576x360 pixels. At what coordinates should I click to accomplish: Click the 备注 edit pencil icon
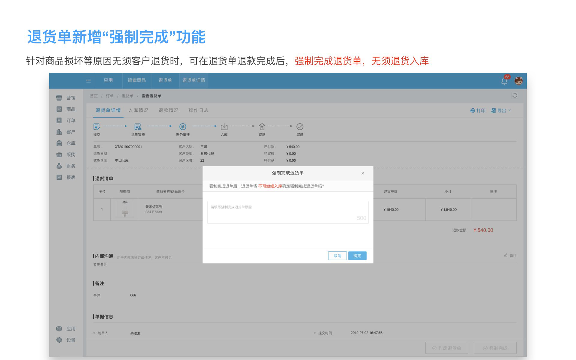506,255
